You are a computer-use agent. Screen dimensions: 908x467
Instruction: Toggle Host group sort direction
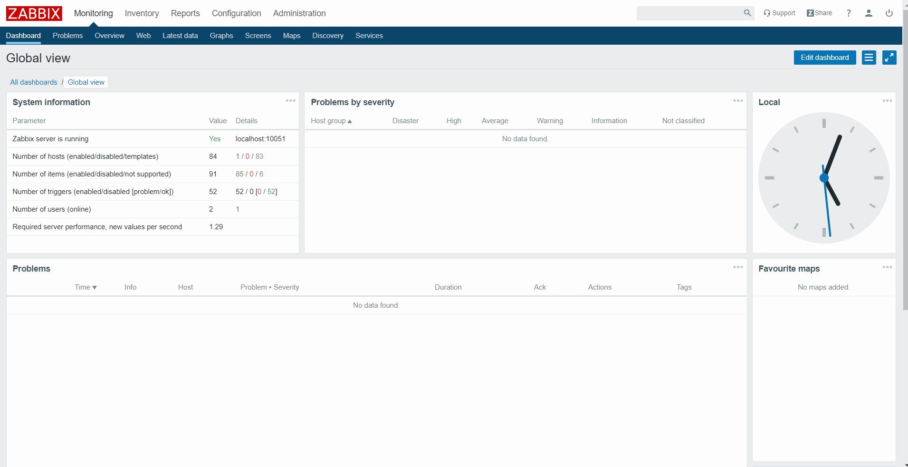point(331,121)
